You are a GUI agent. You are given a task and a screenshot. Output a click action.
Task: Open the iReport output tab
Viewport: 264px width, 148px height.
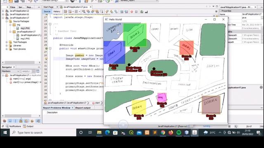pos(83,108)
